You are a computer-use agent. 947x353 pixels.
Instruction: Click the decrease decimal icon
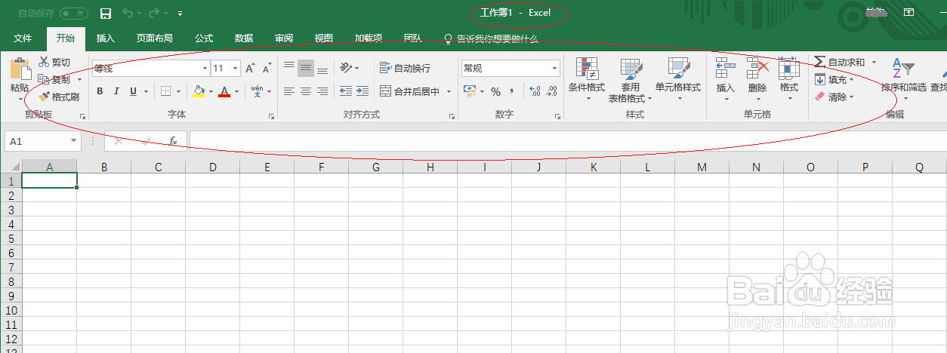point(552,91)
